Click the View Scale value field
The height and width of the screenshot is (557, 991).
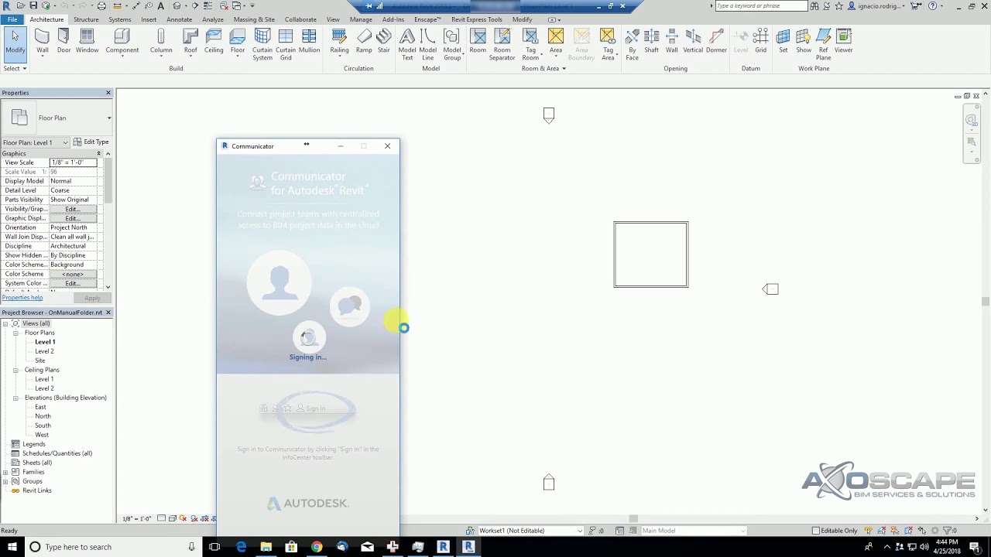tap(73, 162)
